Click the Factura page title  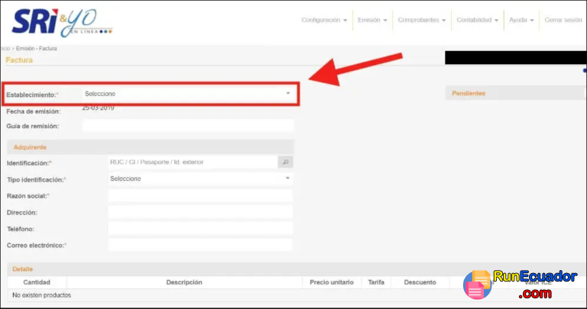click(19, 60)
